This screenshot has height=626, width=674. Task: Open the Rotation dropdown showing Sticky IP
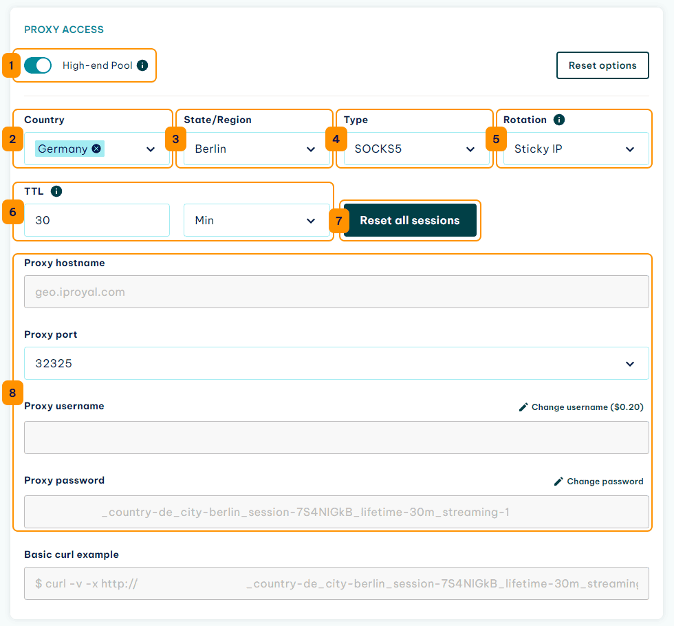click(576, 149)
